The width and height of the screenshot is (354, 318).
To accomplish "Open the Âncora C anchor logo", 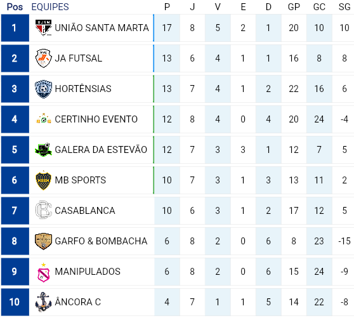I will tap(44, 302).
